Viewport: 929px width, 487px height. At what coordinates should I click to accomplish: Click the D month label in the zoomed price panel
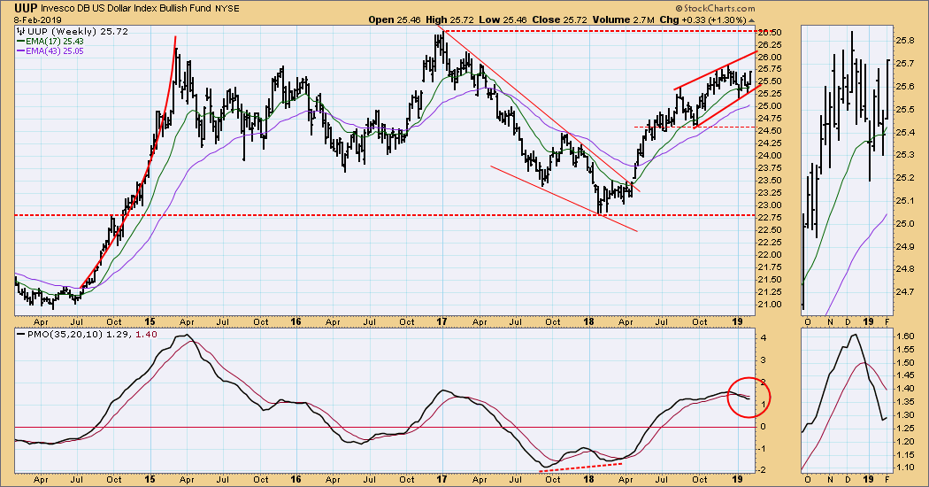[x=849, y=321]
